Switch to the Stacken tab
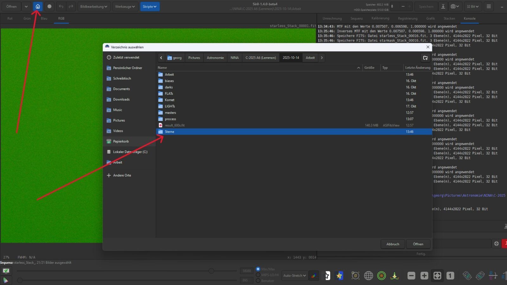 click(x=449, y=18)
